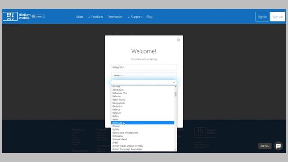Choose Bahrain in the country list

point(143,96)
